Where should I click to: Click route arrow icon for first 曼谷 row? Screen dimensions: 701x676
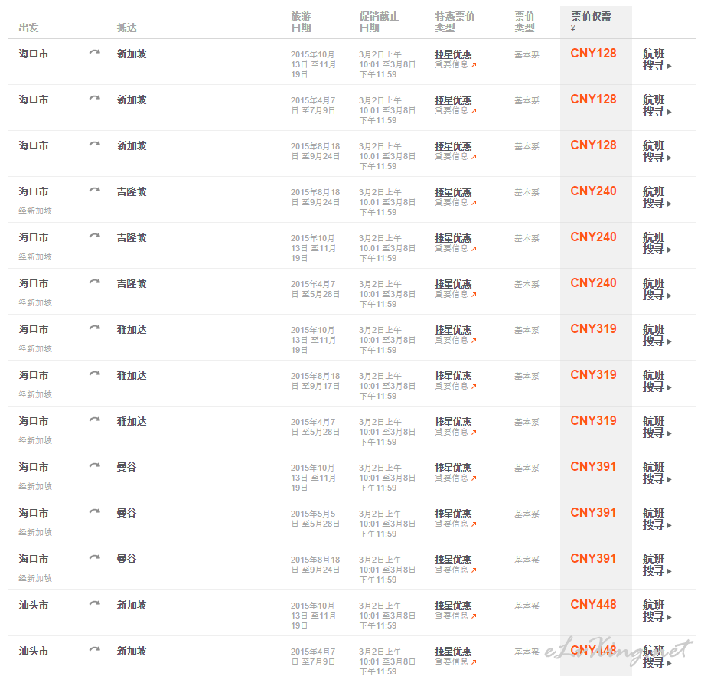point(94,465)
